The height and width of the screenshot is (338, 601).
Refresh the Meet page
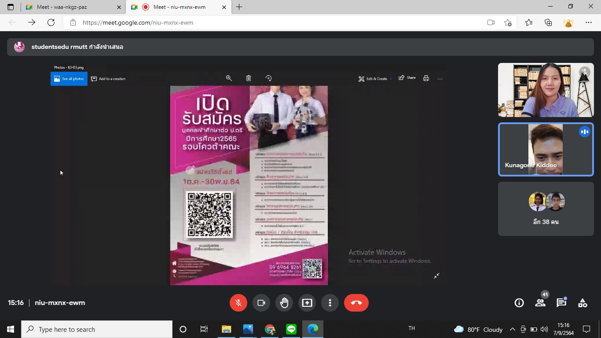click(x=51, y=22)
